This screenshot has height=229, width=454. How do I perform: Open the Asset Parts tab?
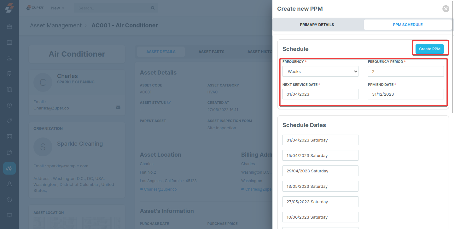211,52
